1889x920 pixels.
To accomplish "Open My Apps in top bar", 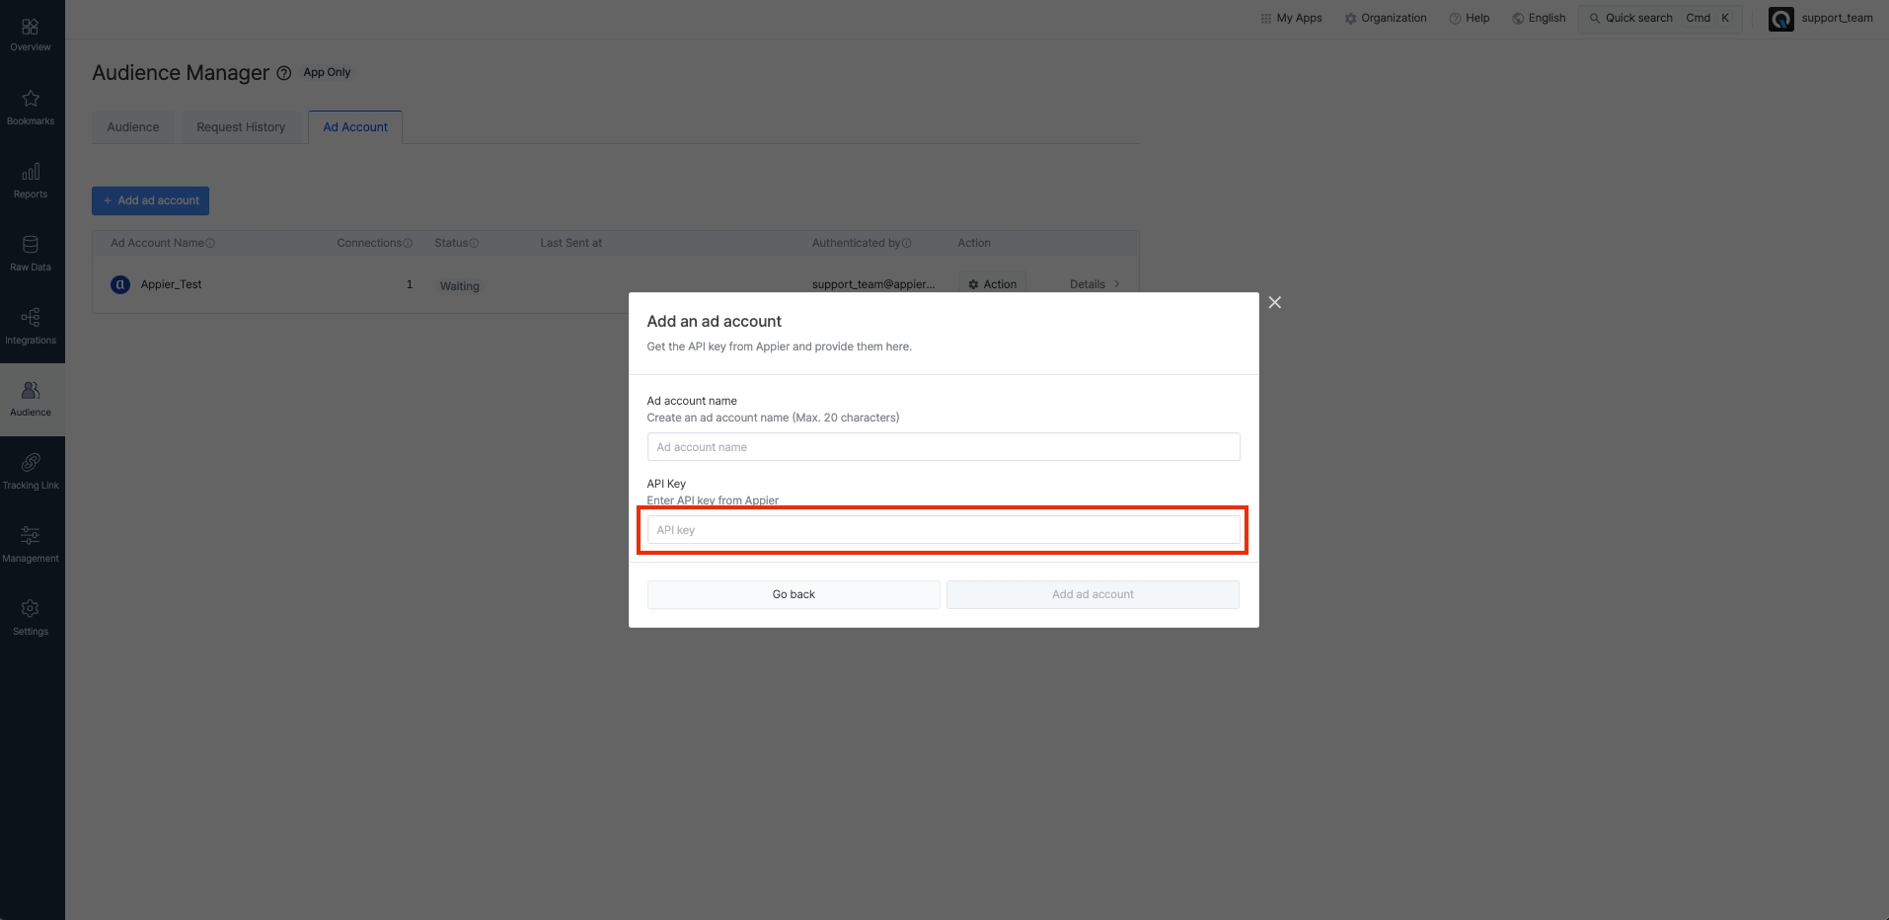I will pos(1291,18).
